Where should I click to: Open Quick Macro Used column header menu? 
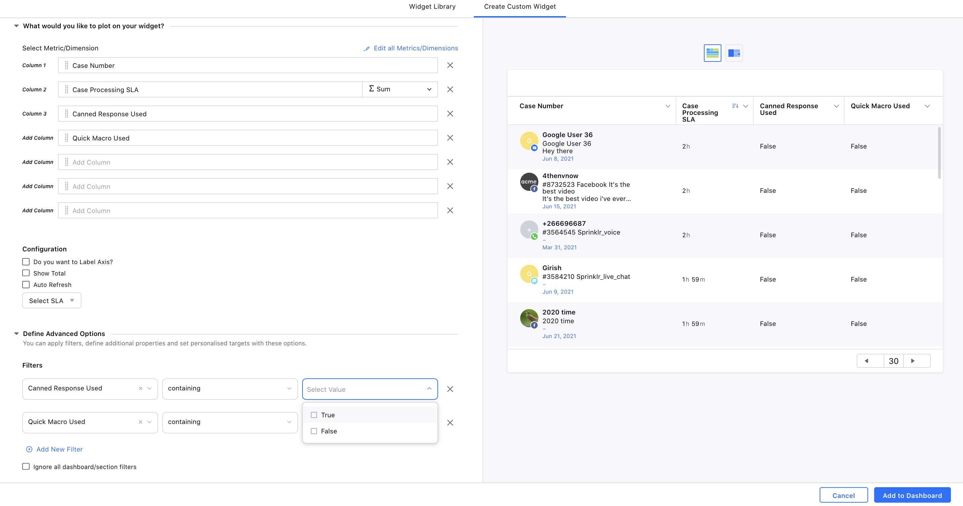[x=927, y=106]
